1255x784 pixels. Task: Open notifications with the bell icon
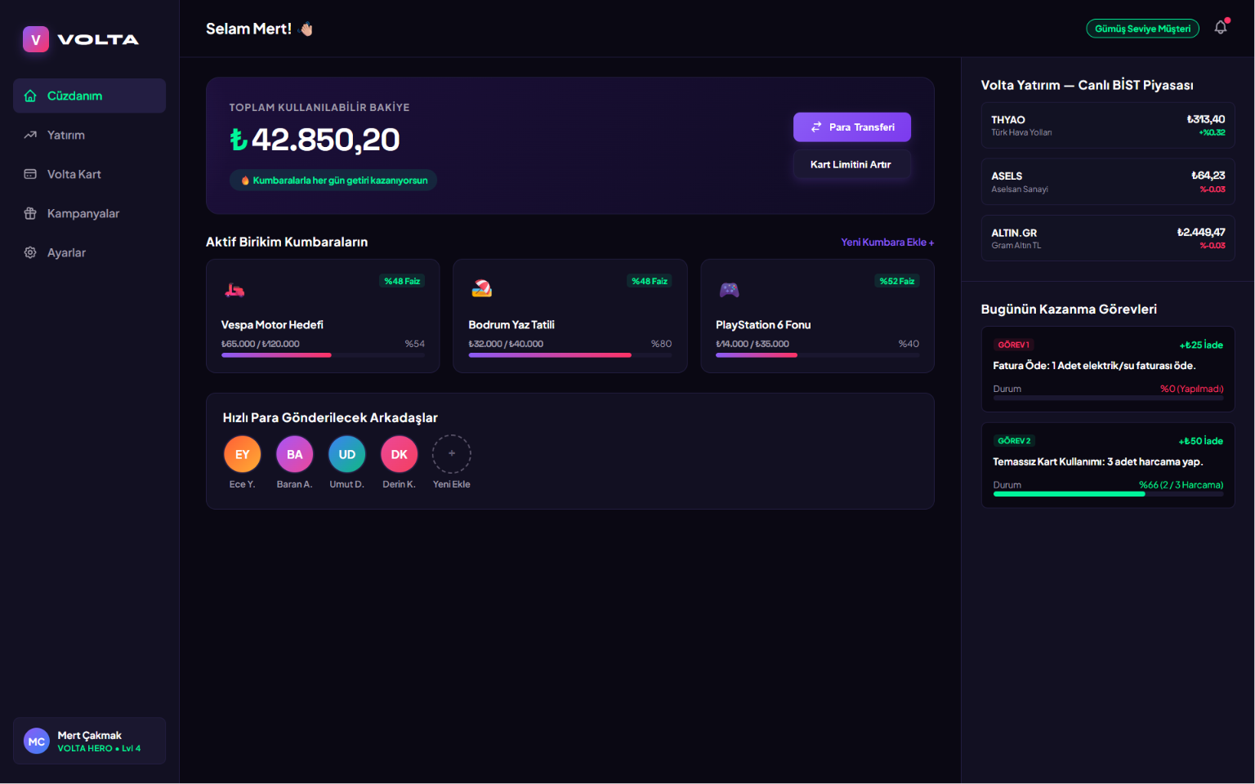(x=1221, y=28)
